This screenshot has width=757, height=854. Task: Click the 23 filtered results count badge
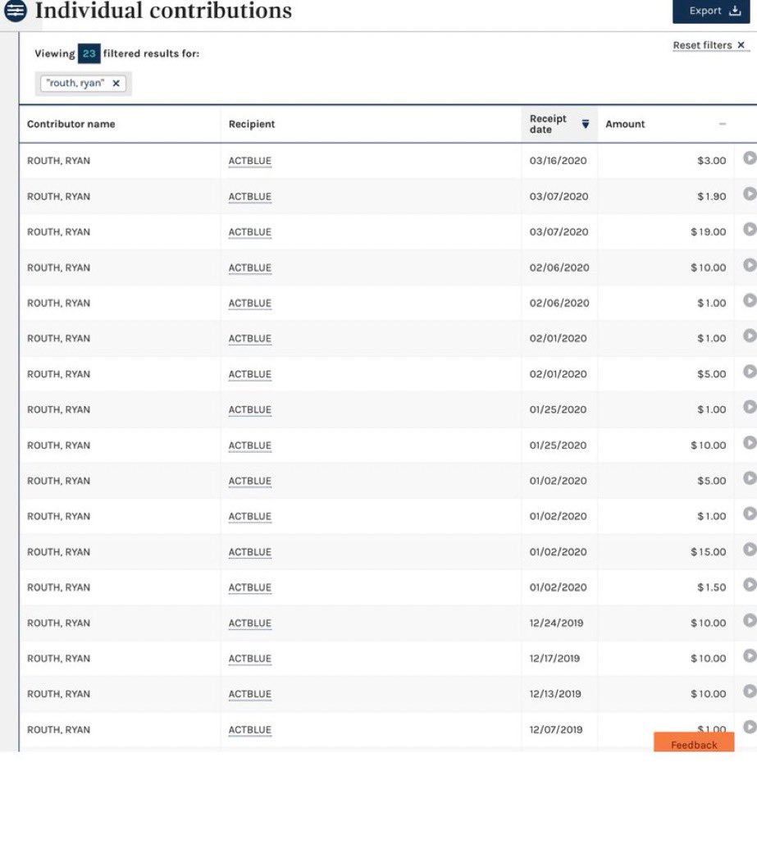[89, 53]
